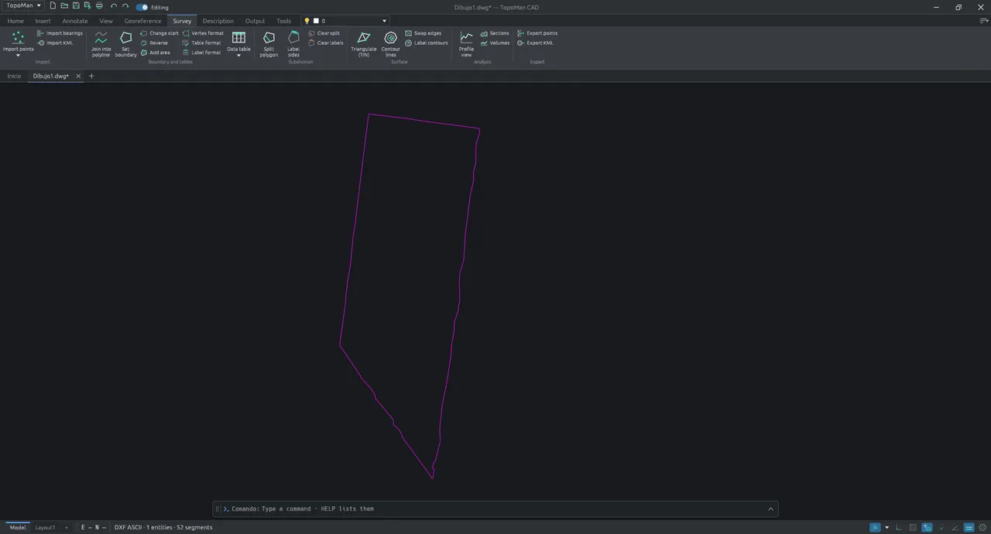Open the Profile view tool
991x534 pixels.
tap(466, 44)
